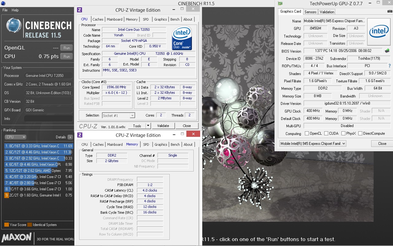
Task: Minimize the CPU-Z processor window
Action: click(x=173, y=9)
